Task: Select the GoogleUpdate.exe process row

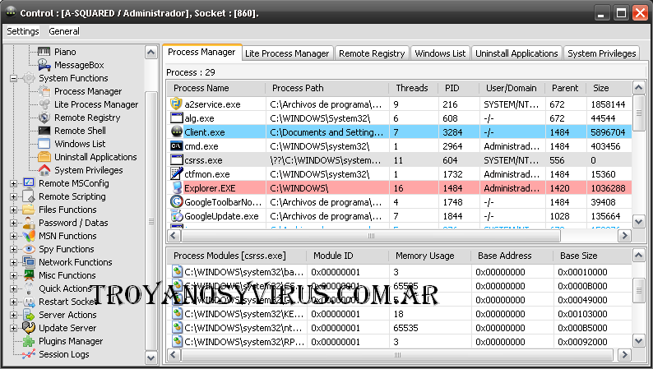Action: (400, 216)
